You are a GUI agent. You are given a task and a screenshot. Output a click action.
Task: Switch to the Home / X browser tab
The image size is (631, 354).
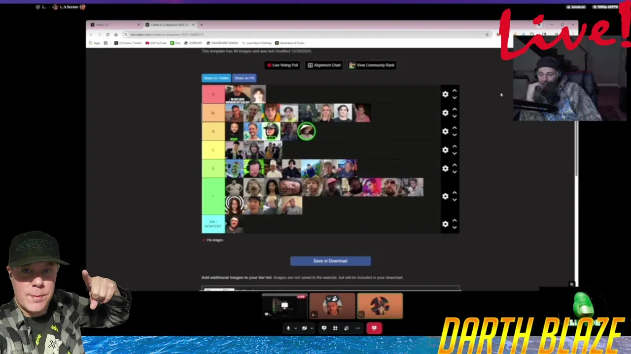pos(114,25)
